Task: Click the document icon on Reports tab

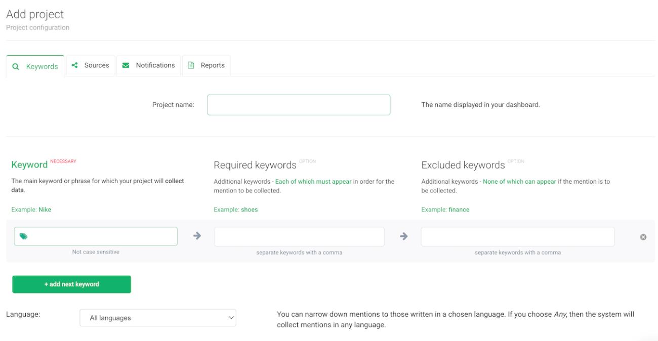Action: (191, 65)
